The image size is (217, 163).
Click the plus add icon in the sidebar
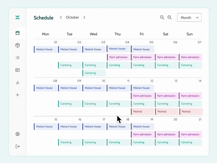17,95
